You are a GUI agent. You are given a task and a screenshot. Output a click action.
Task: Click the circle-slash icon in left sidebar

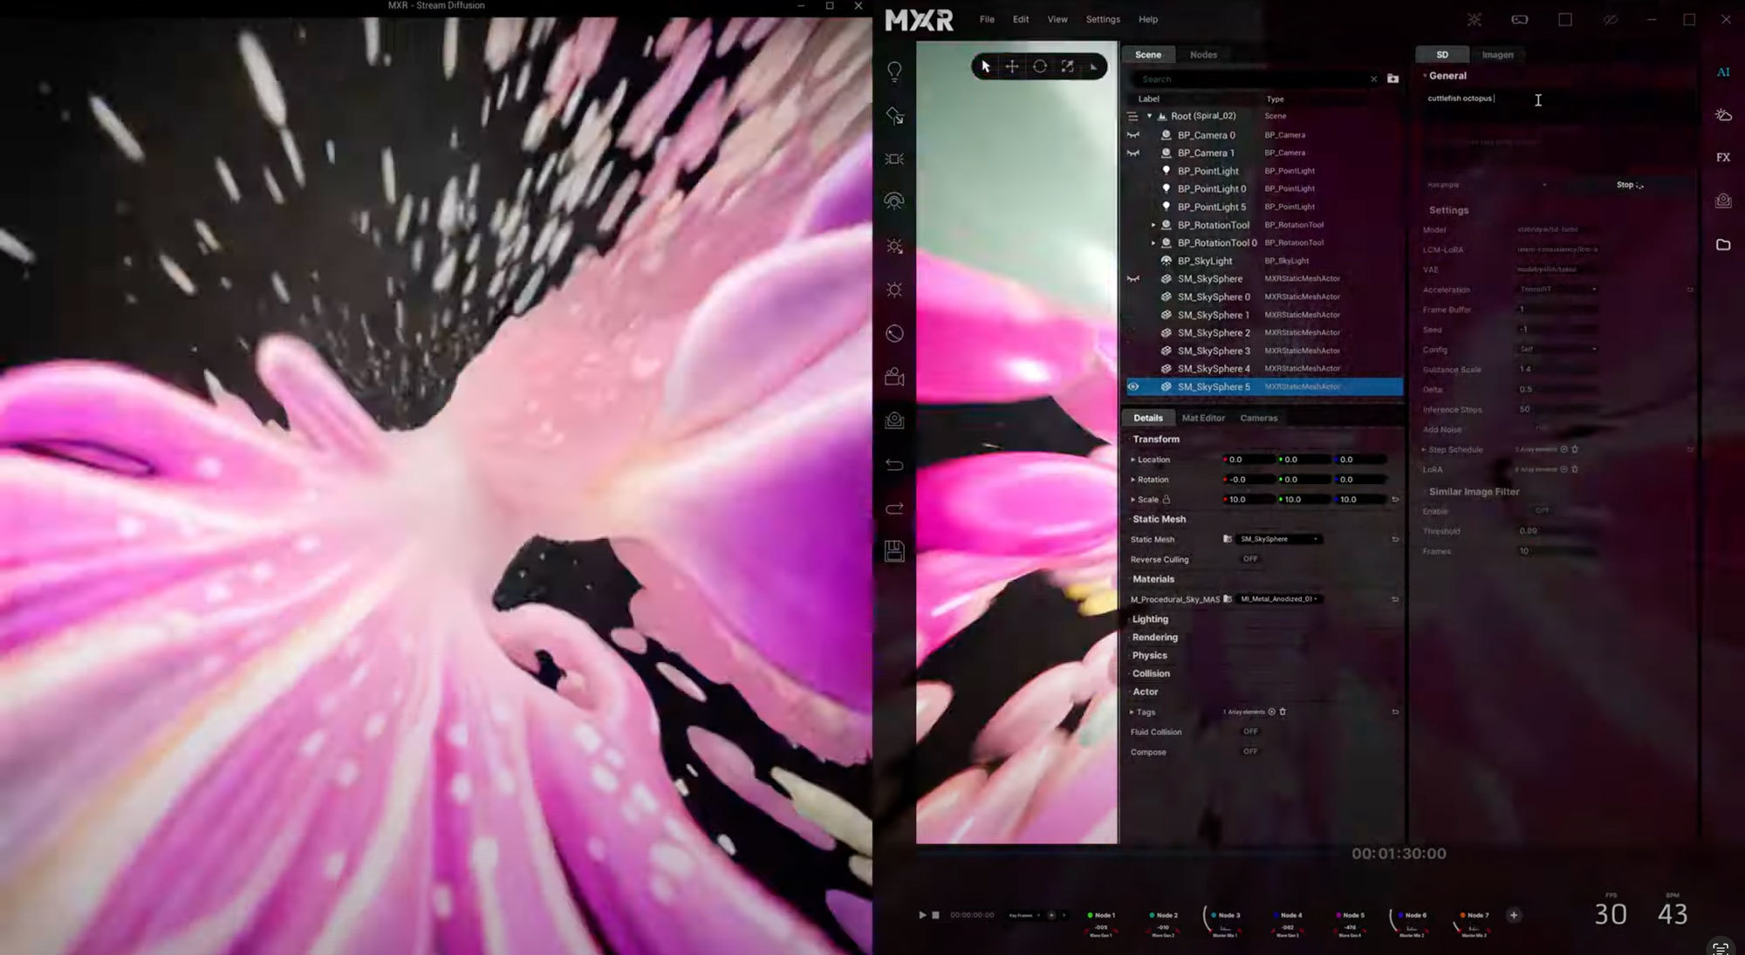(x=894, y=333)
